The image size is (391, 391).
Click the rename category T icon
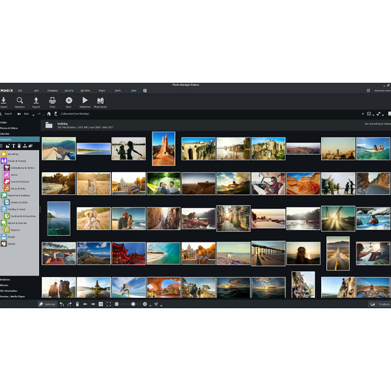click(x=14, y=146)
